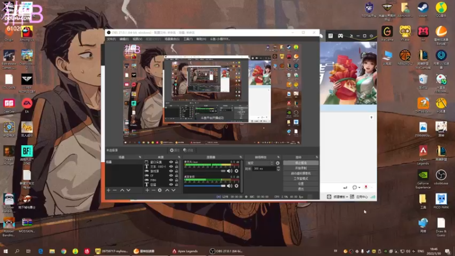Launch the SUPER PEOPLE CBT shortcut
455x256 pixels.
(x=27, y=83)
